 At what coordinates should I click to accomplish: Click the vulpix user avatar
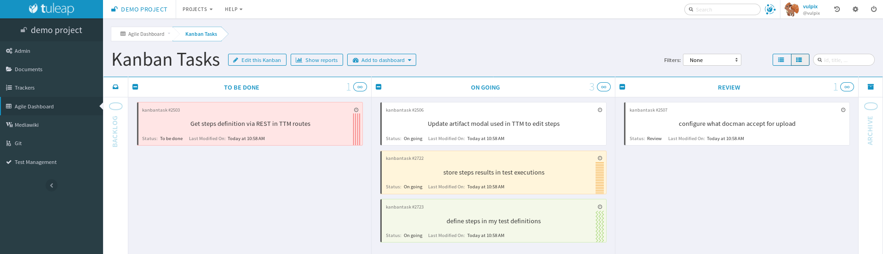coord(791,9)
